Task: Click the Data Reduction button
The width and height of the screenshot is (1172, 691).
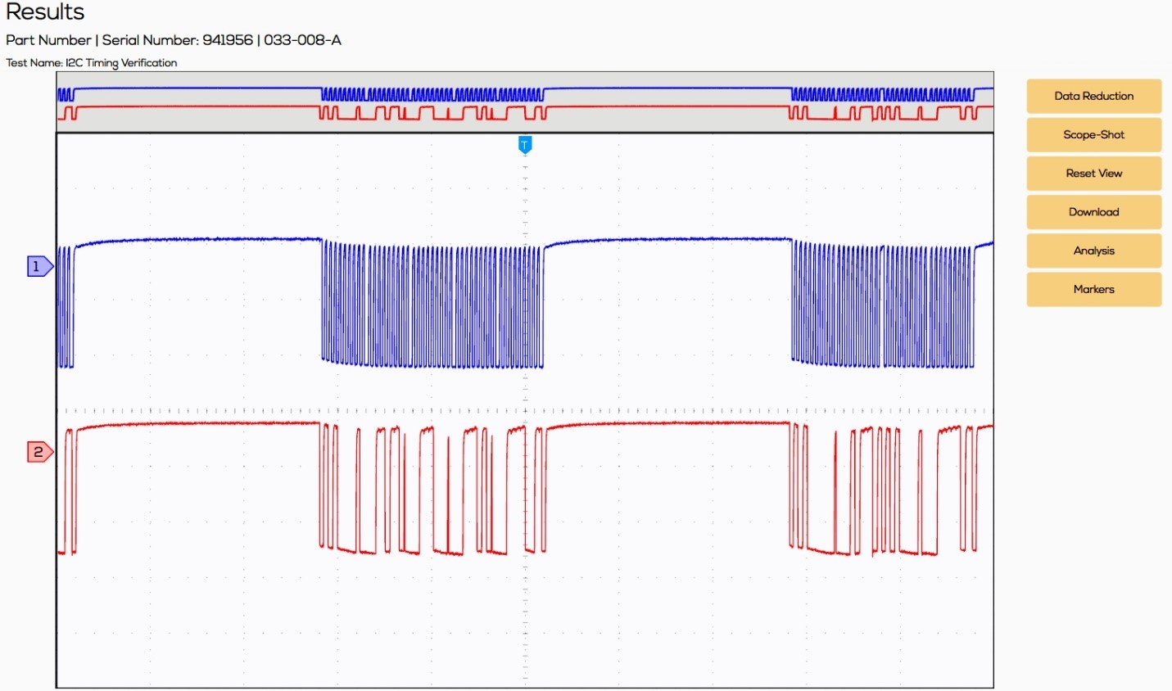Action: coord(1093,96)
